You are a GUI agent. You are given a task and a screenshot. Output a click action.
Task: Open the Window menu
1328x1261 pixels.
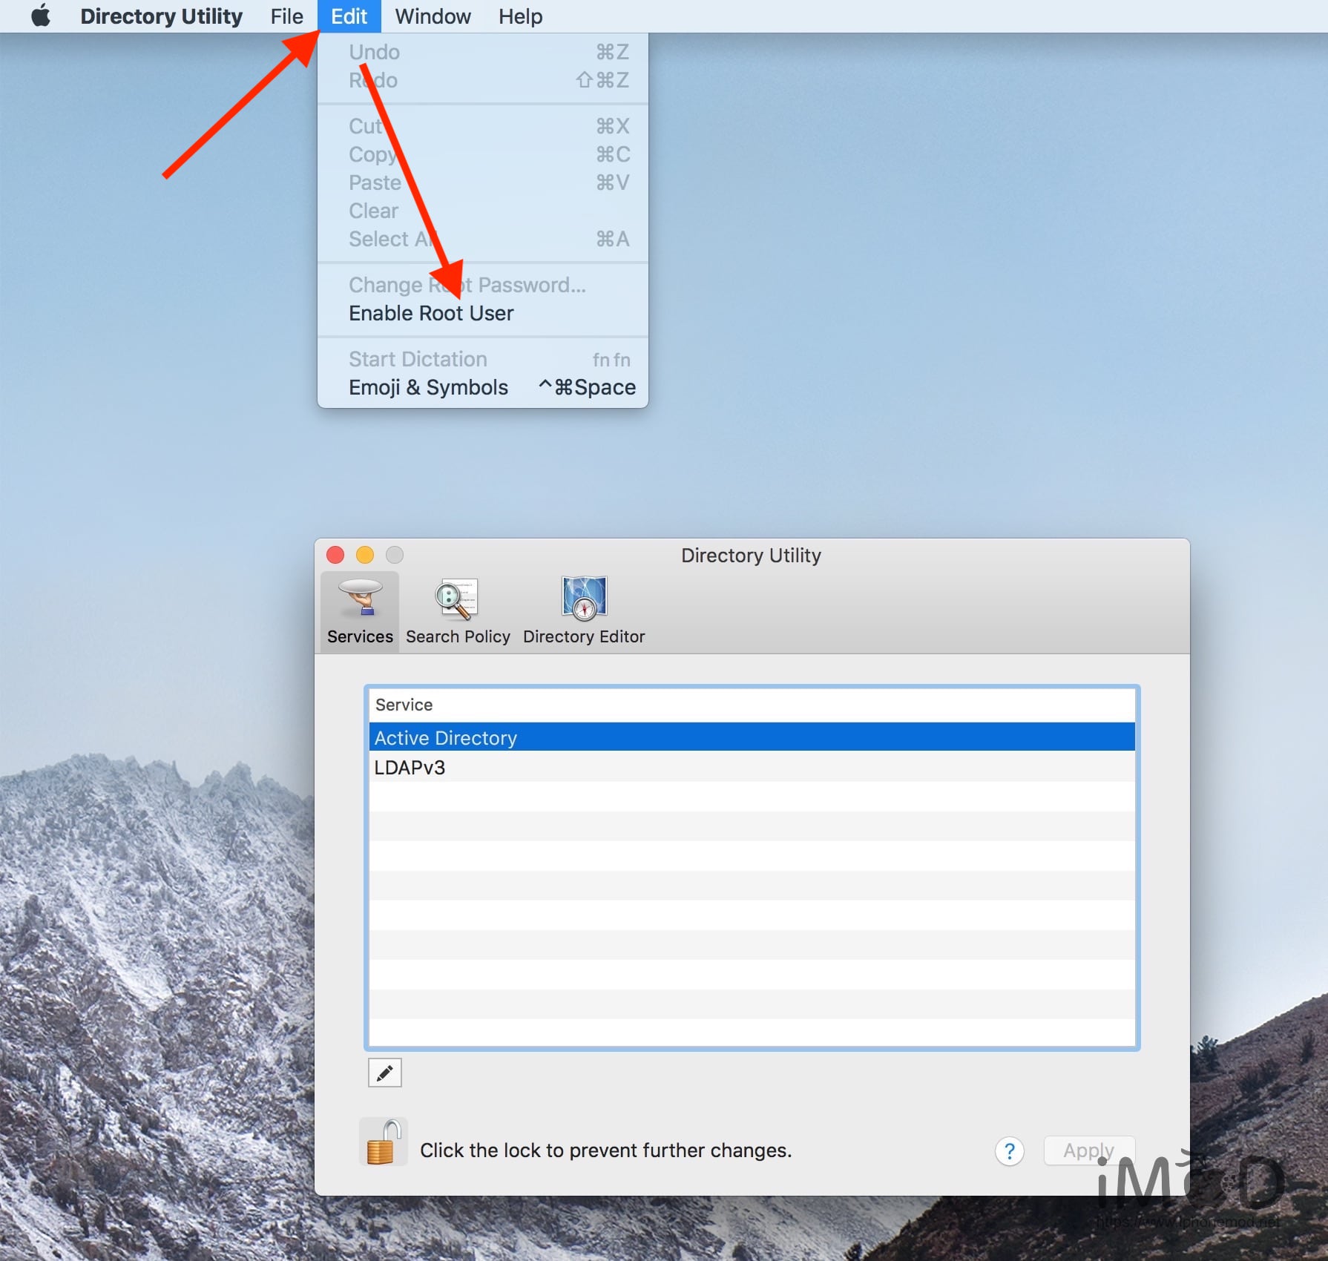click(x=433, y=16)
